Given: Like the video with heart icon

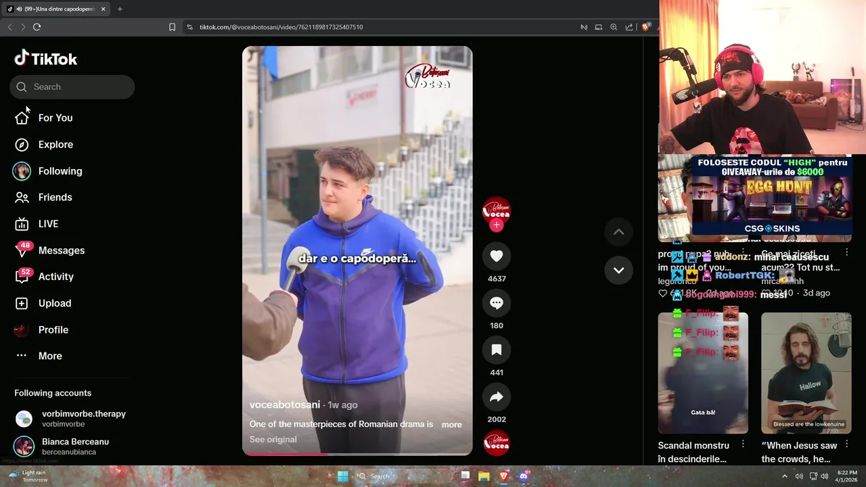Looking at the screenshot, I should pyautogui.click(x=497, y=256).
